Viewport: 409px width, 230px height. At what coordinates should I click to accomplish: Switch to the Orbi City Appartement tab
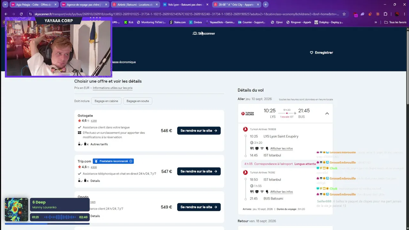pos(236,4)
